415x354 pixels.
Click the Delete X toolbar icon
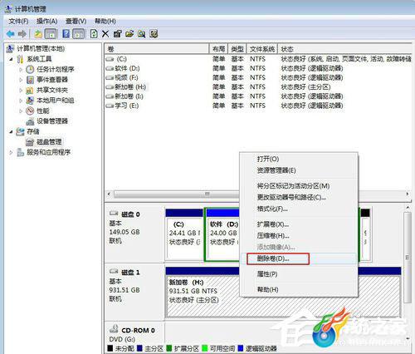click(105, 34)
